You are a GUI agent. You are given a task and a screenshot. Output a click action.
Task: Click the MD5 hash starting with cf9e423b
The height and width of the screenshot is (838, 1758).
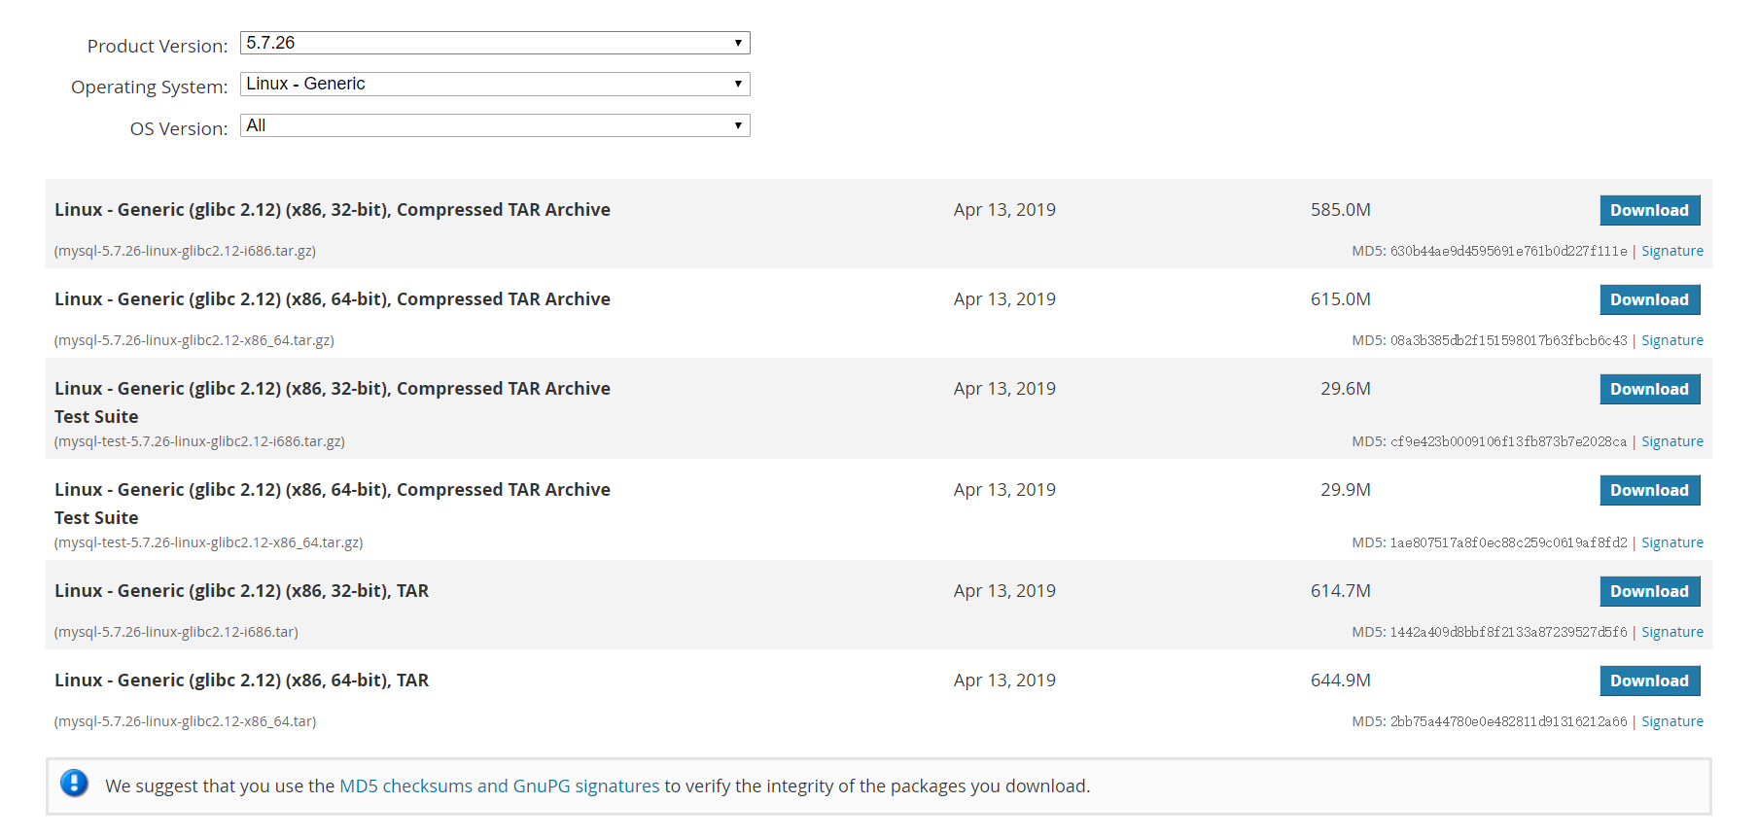point(1508,441)
